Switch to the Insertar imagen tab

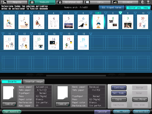coord(34,82)
